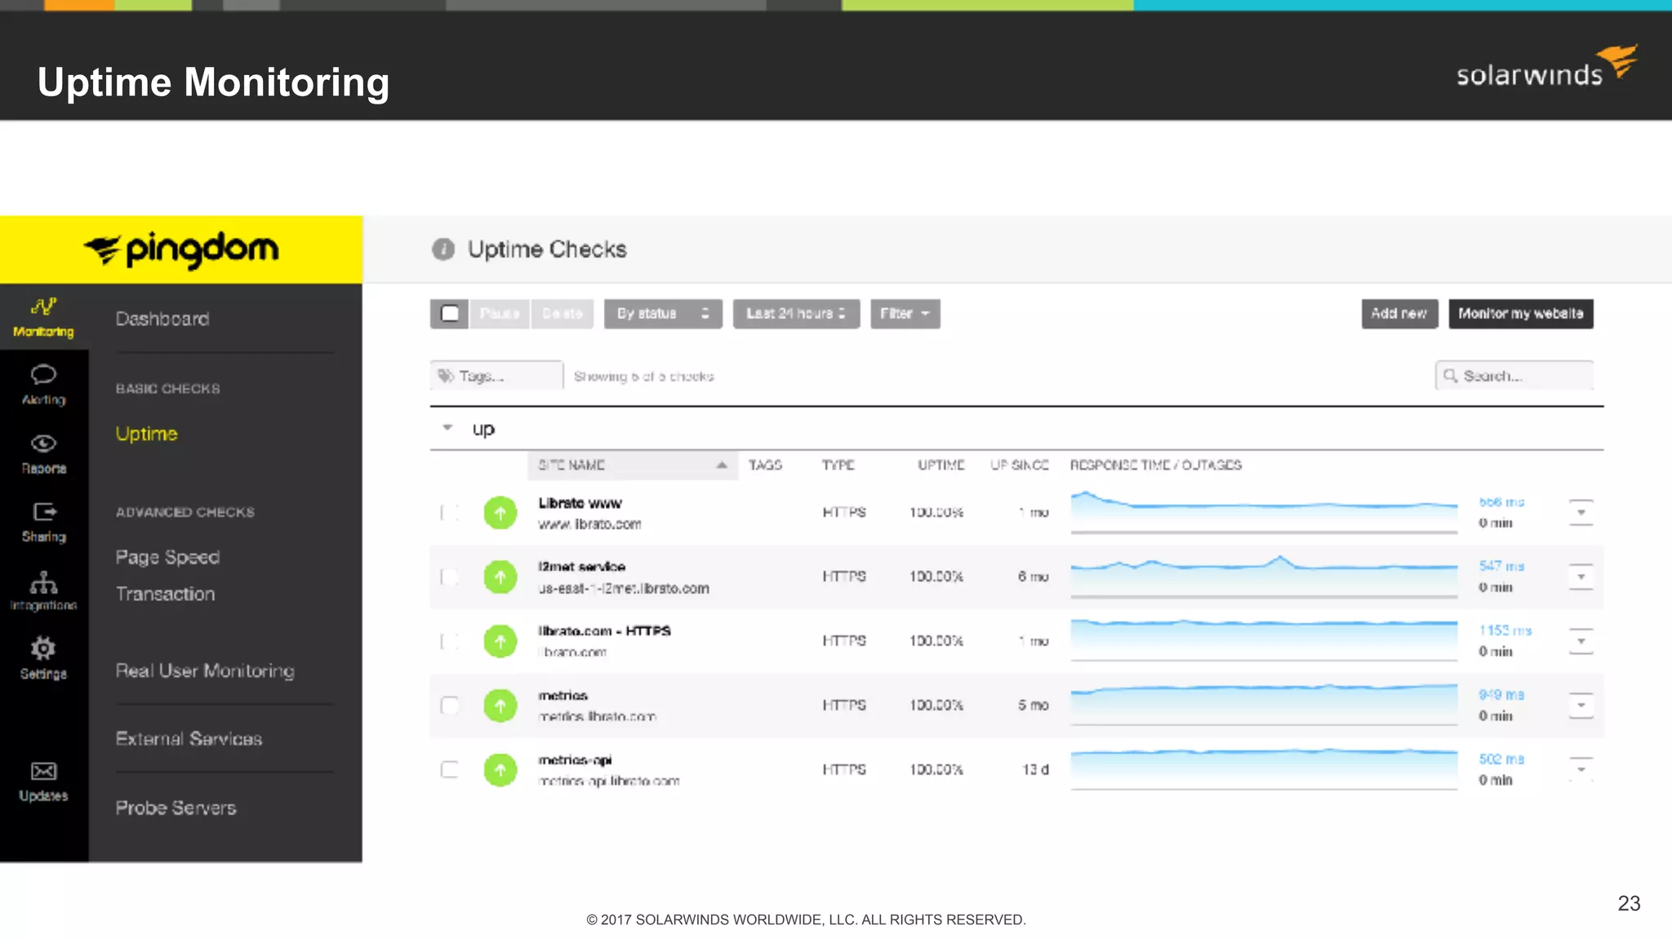
Task: Open the Settings gear icon
Action: (43, 649)
